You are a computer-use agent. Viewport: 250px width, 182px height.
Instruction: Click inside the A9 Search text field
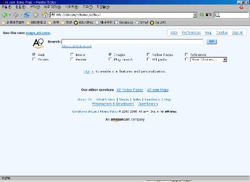click(132, 41)
